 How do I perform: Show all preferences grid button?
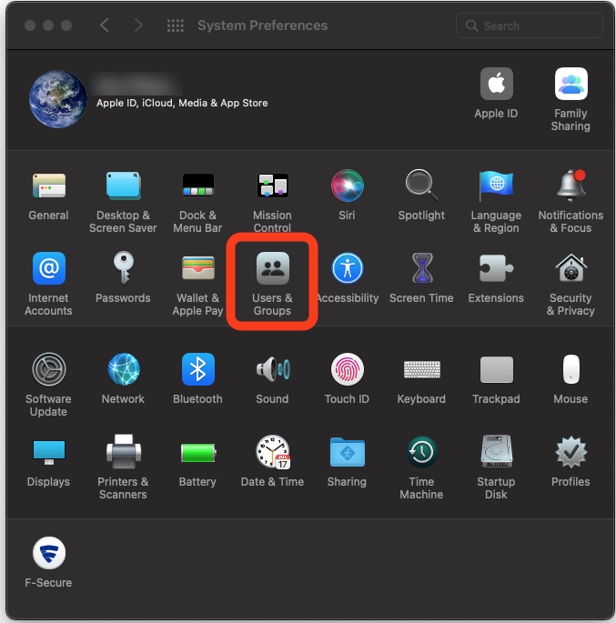coord(176,25)
